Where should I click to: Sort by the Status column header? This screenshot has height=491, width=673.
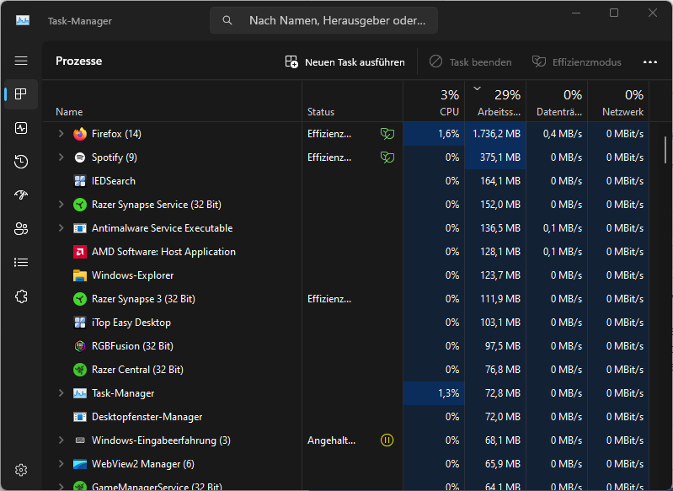click(x=352, y=101)
